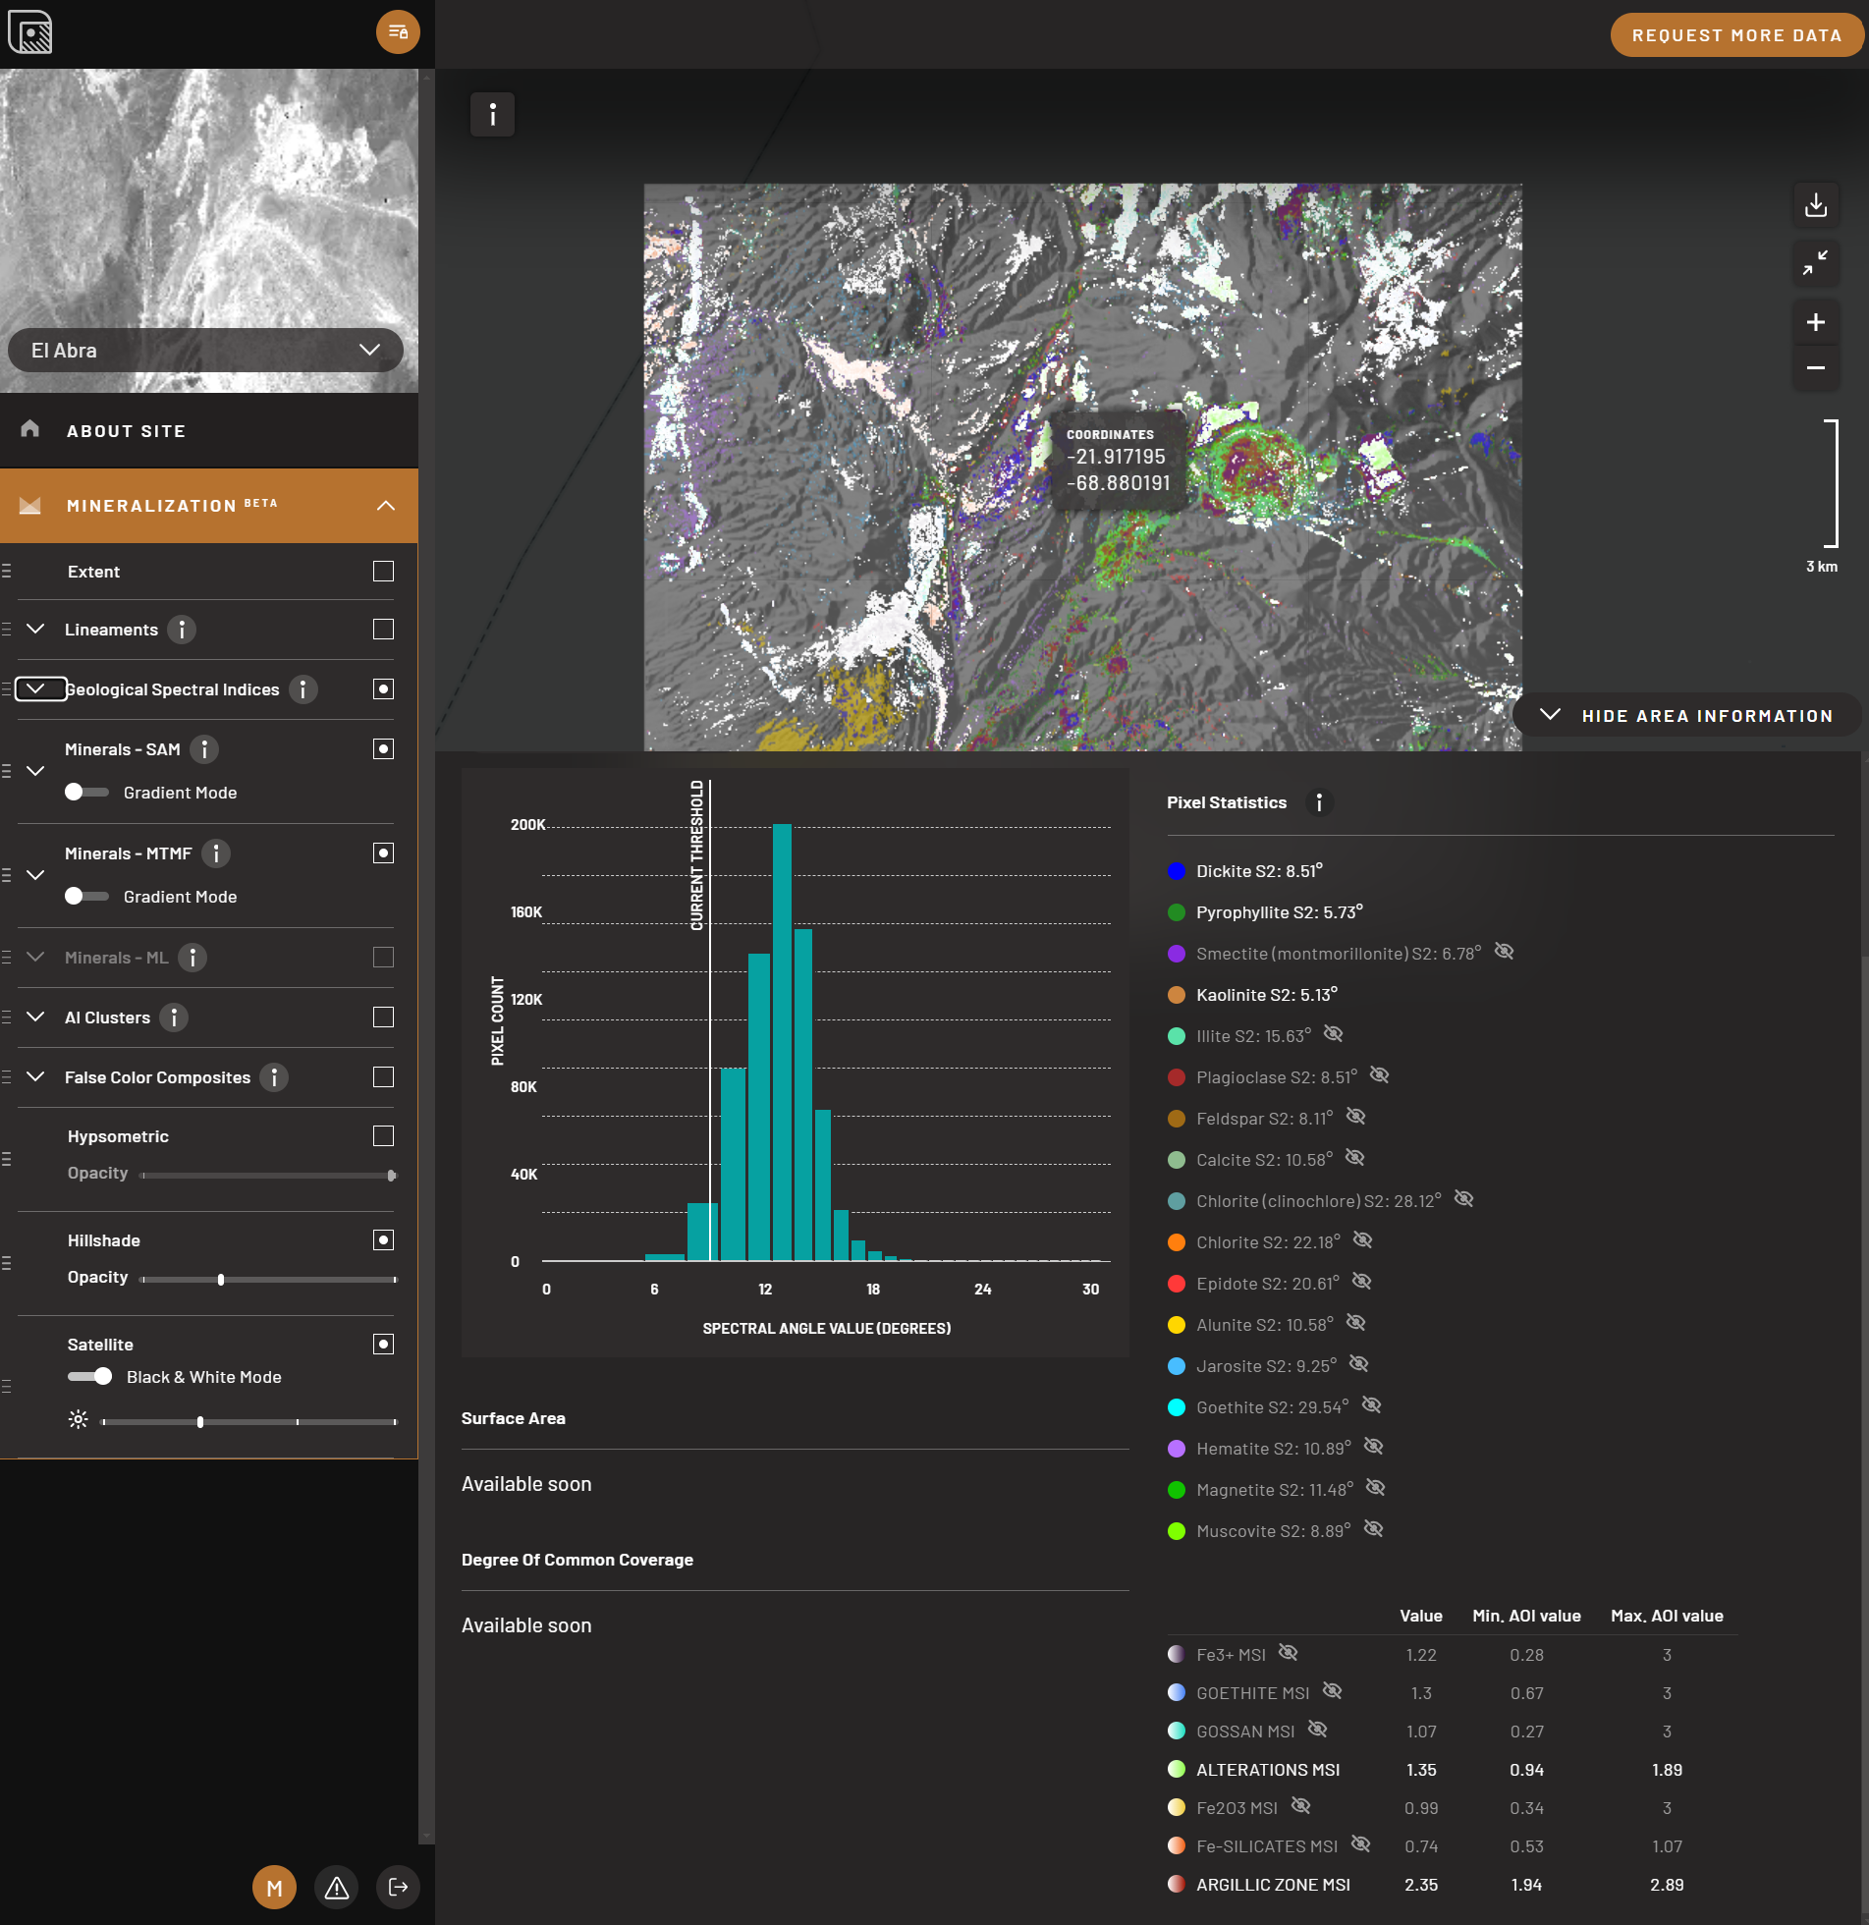Open the map info button
Screen dimensions: 1869x1925
click(492, 115)
